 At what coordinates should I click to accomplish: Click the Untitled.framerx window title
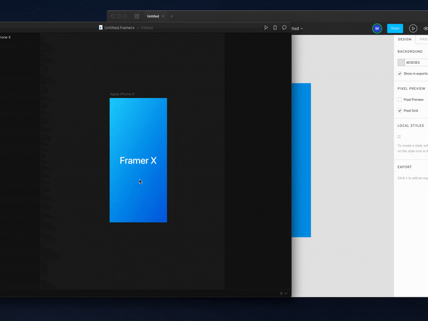[119, 27]
